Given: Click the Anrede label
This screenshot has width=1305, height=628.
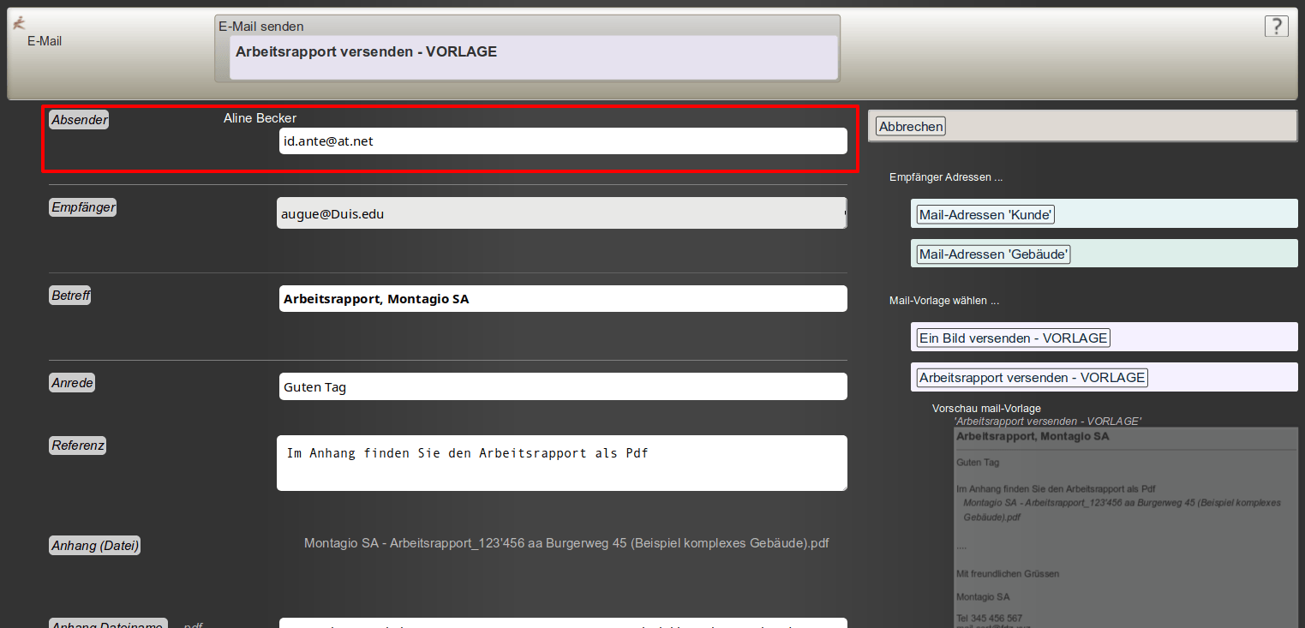Looking at the screenshot, I should 72,383.
